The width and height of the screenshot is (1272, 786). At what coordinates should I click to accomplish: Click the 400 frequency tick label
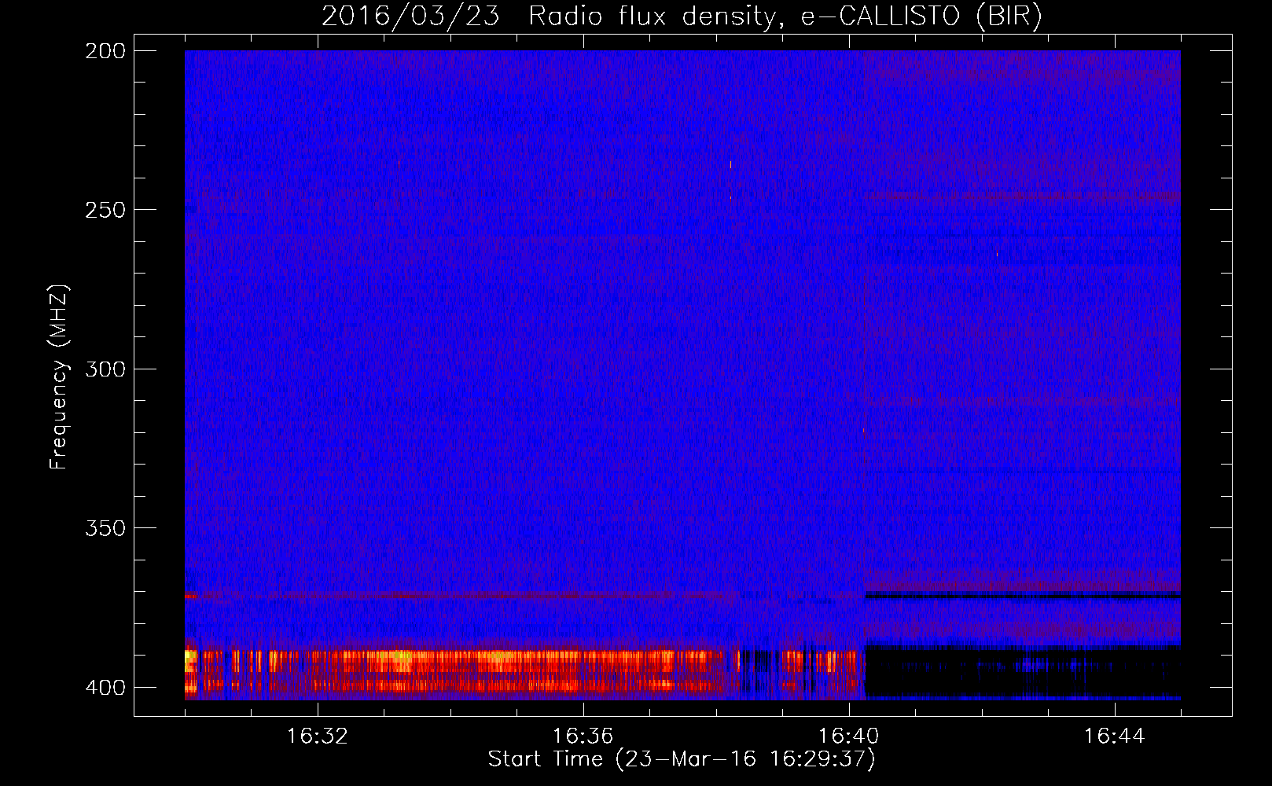(105, 687)
